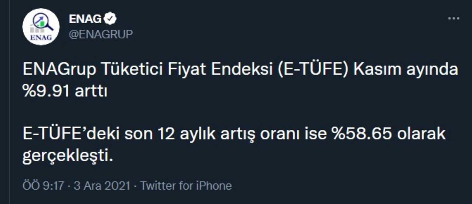The height and width of the screenshot is (204, 472).
Task: Click the blue verified badge next to ENAG
Action: pos(110,18)
